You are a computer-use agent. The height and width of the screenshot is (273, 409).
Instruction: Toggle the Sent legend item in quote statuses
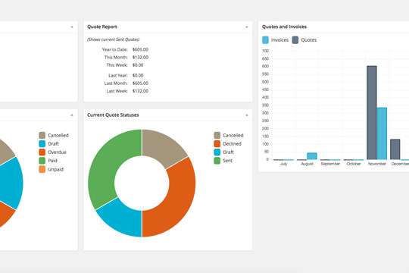(223, 161)
